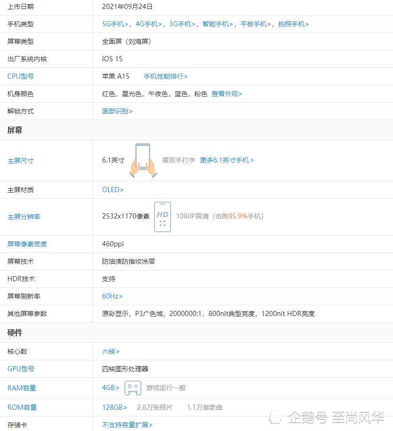Click the OLED material link

click(x=113, y=190)
